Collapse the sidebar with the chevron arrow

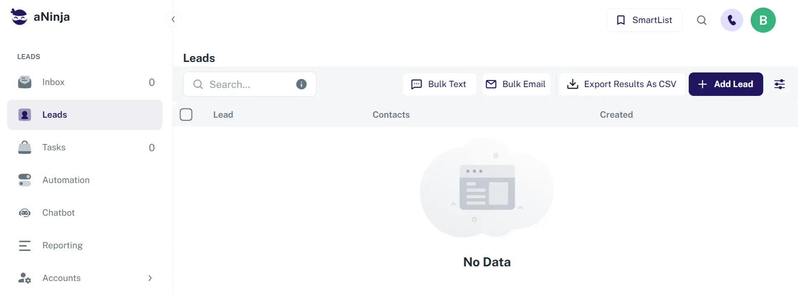pos(173,19)
